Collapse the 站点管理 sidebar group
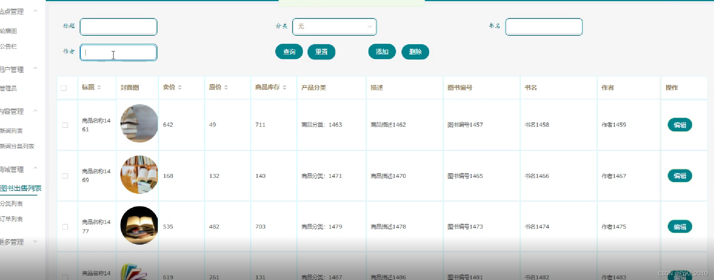Image resolution: width=714 pixels, height=280 pixels. 35,11
